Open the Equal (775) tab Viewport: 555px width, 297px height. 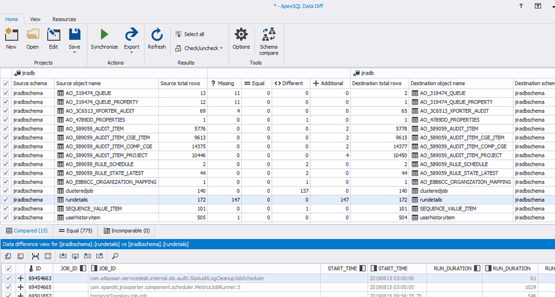click(76, 231)
